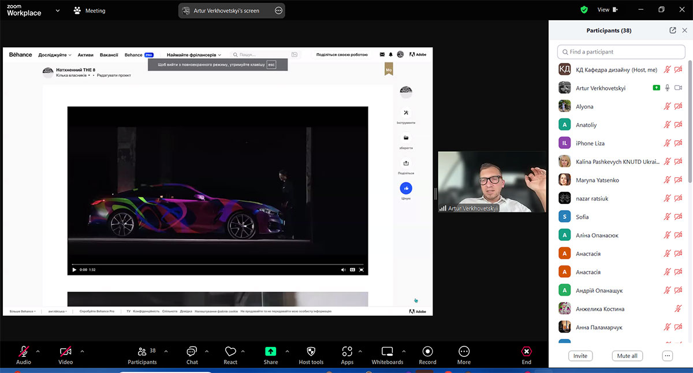Toggle video volume speaker icon

point(343,270)
